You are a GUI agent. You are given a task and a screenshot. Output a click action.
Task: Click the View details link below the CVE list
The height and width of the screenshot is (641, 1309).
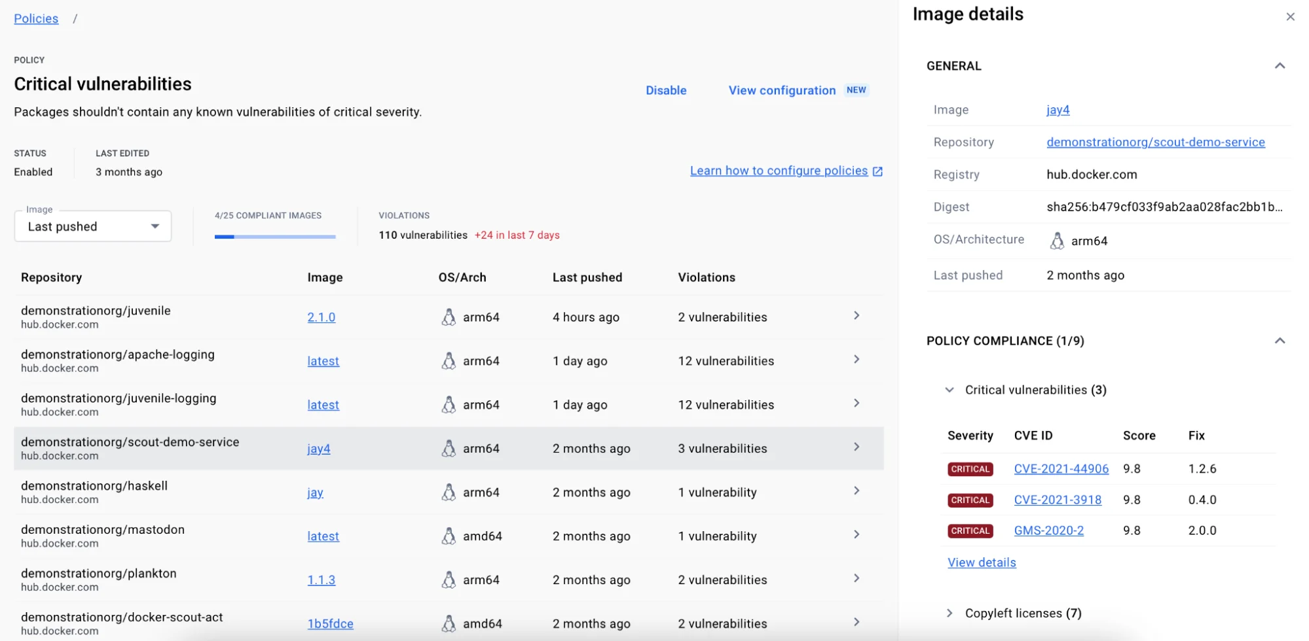[x=981, y=562]
